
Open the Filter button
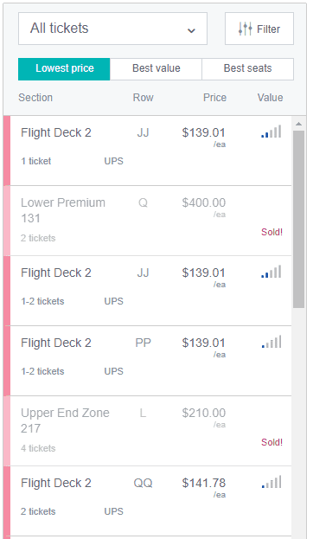click(x=259, y=29)
